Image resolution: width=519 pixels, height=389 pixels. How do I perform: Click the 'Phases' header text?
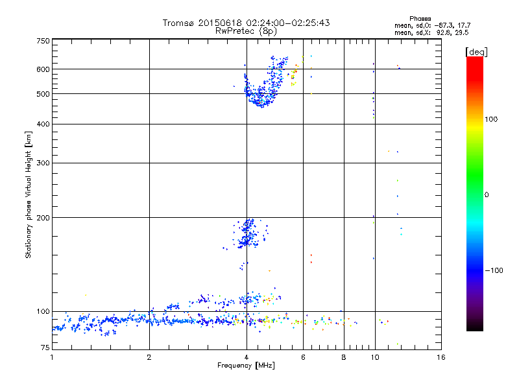(x=420, y=19)
